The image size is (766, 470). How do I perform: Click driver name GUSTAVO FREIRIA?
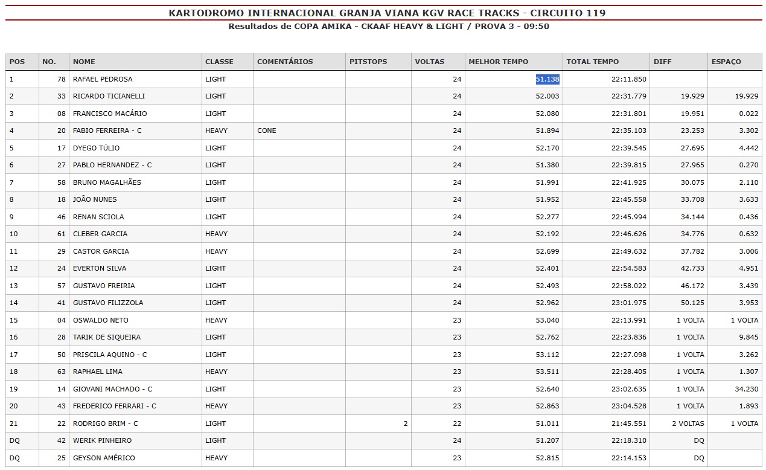click(x=104, y=286)
